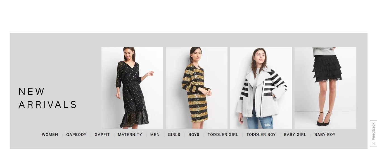Select the Toddler Boy link

261,135
